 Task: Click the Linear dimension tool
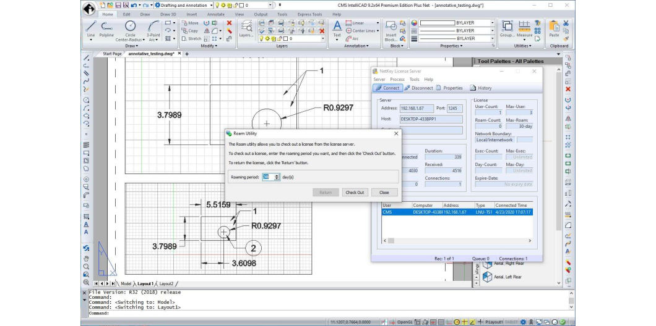[355, 23]
